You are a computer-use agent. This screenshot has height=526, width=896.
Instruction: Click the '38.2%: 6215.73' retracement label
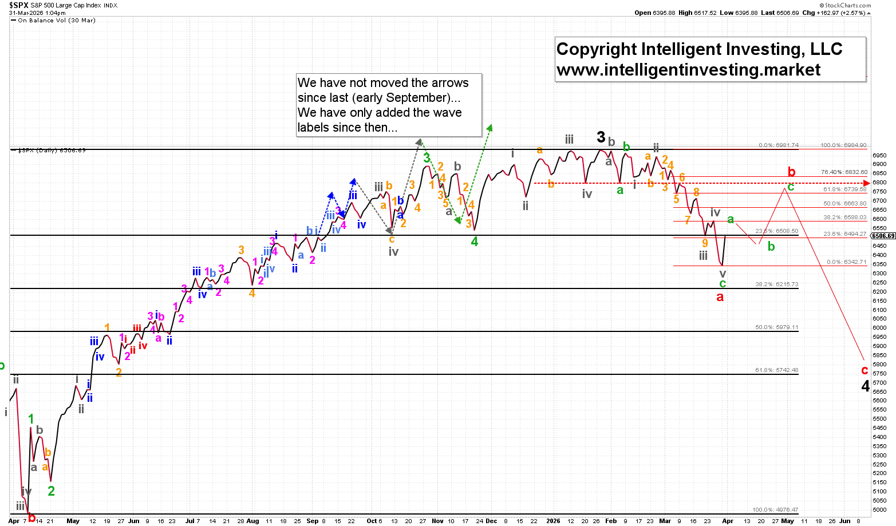point(777,284)
